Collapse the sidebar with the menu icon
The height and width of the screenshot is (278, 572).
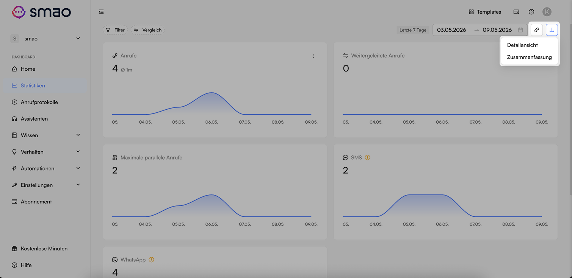(101, 12)
